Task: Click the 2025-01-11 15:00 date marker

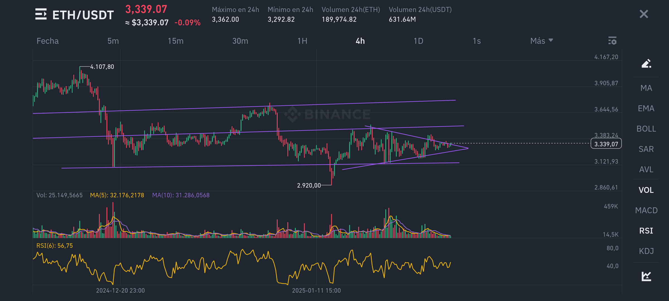Action: 316,290
